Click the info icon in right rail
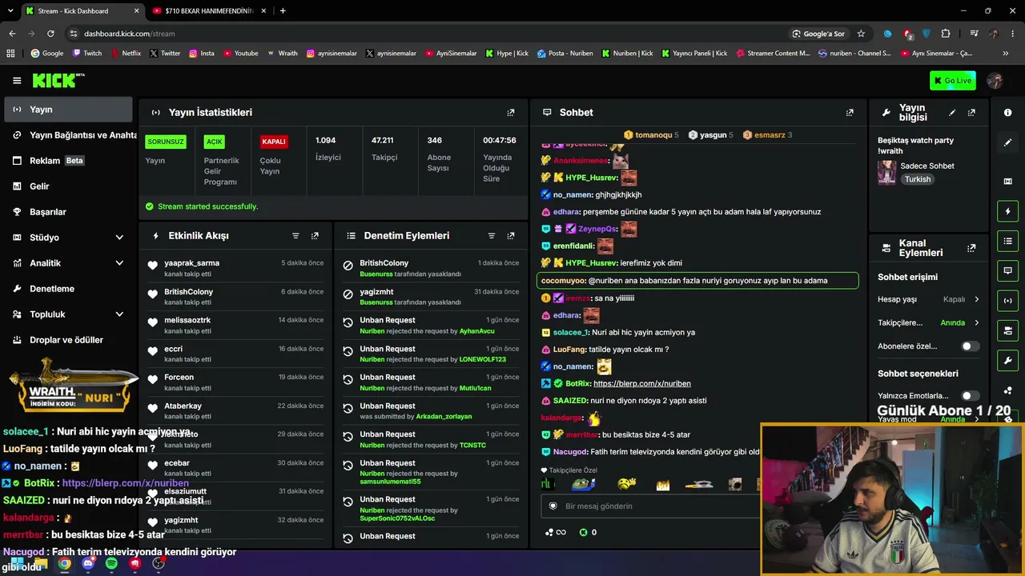The image size is (1025, 576). [x=1007, y=113]
